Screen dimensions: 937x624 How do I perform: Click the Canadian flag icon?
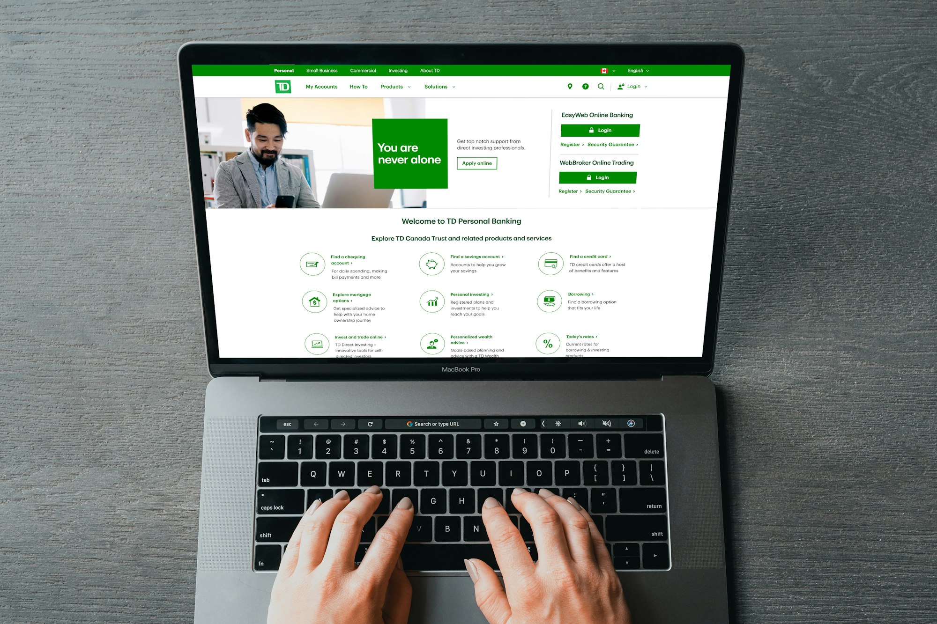pyautogui.click(x=602, y=70)
